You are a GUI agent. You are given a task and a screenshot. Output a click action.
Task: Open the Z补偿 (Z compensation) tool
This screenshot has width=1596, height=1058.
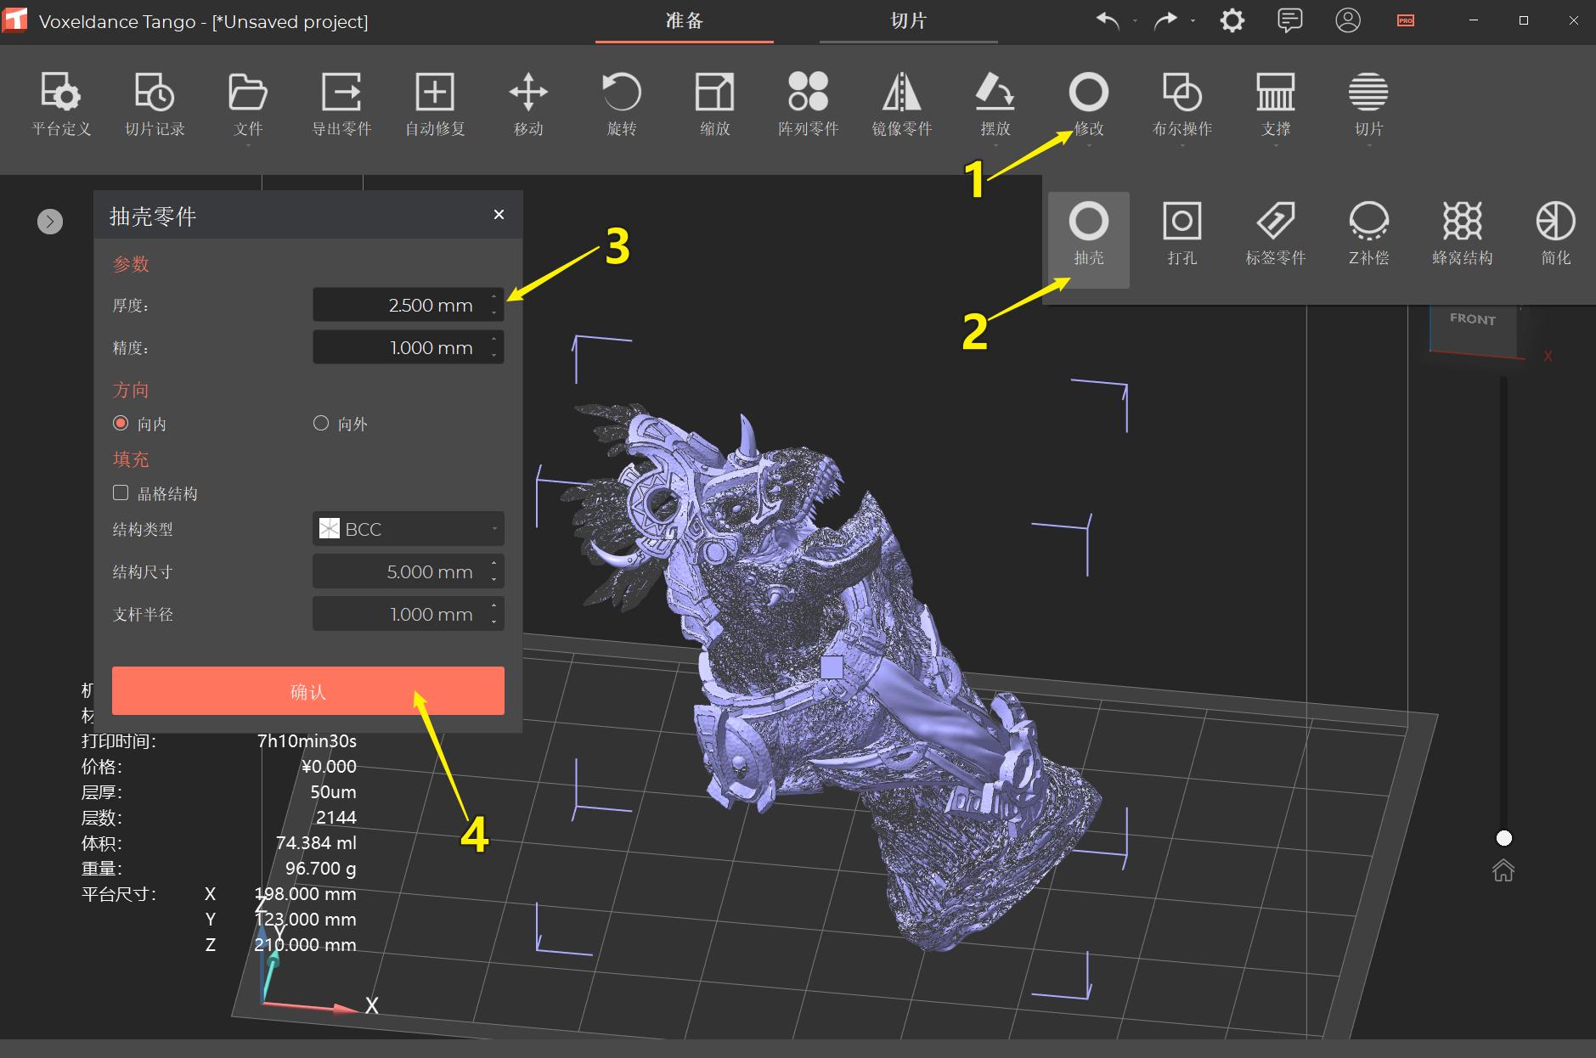point(1368,234)
